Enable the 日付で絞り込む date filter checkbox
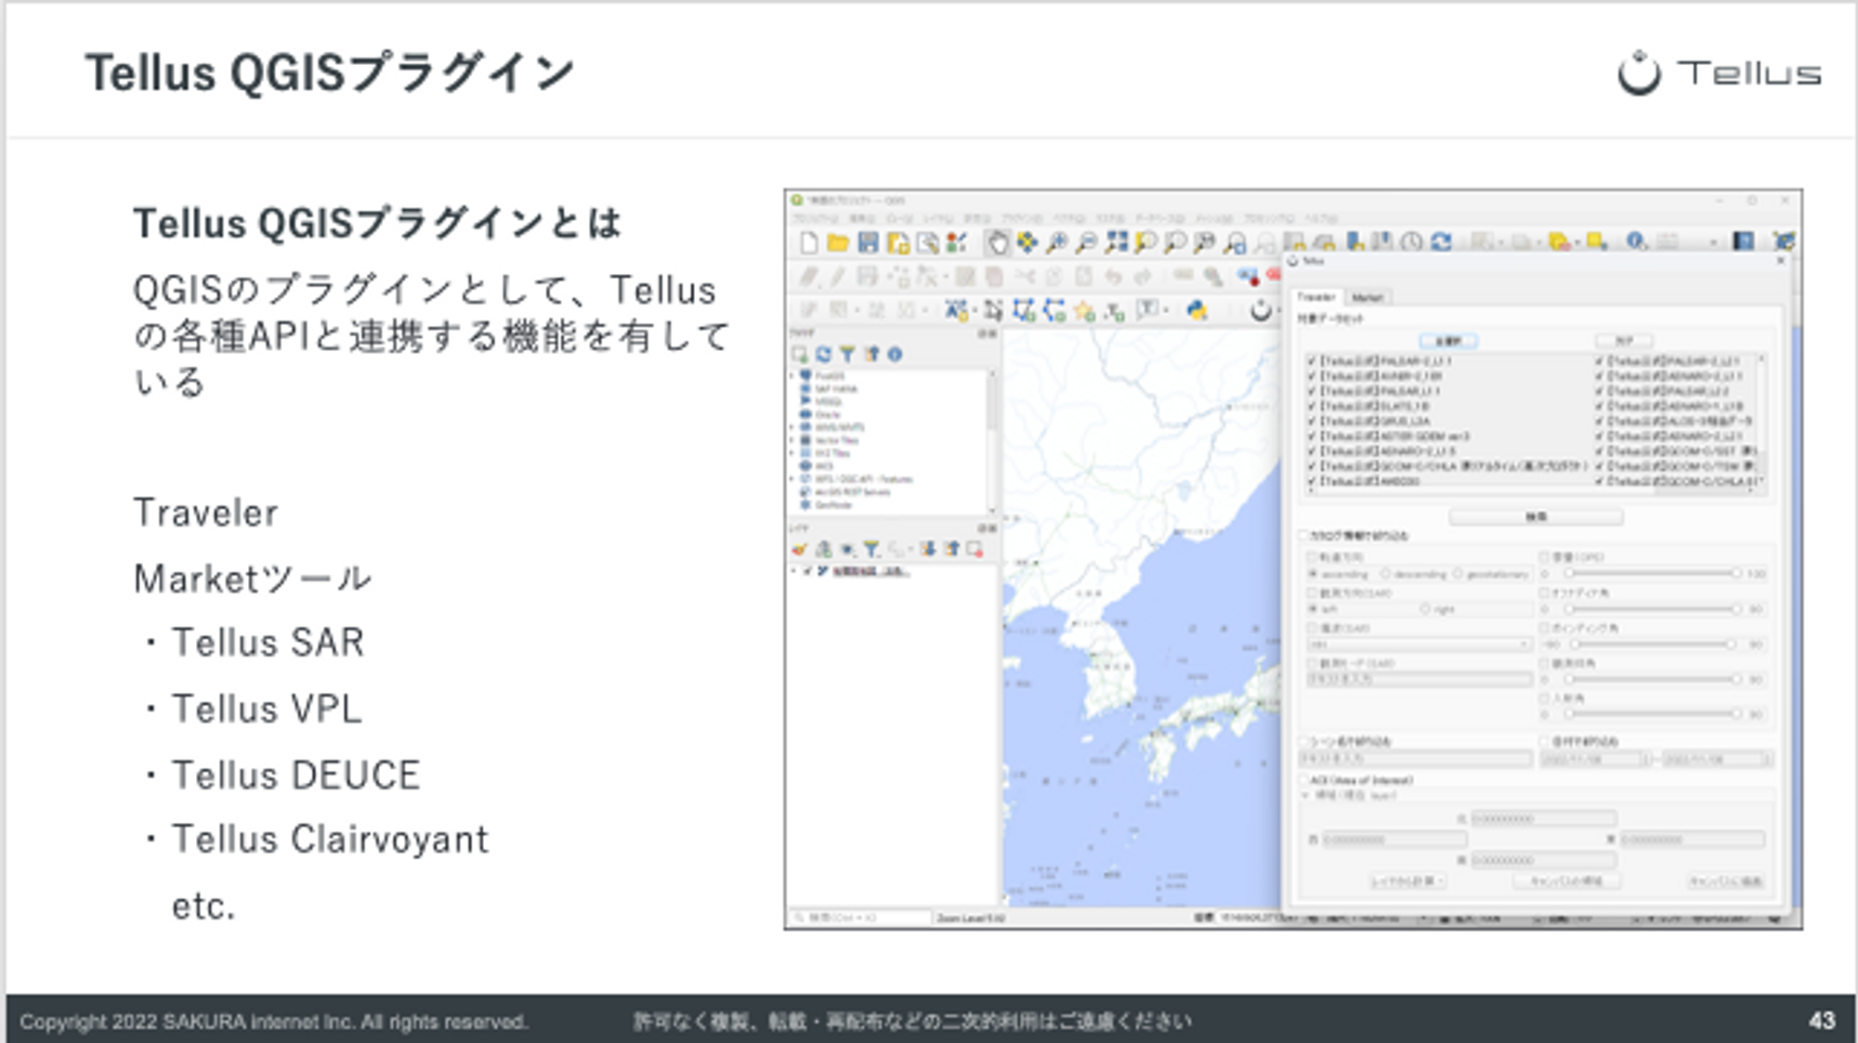 tap(1544, 742)
